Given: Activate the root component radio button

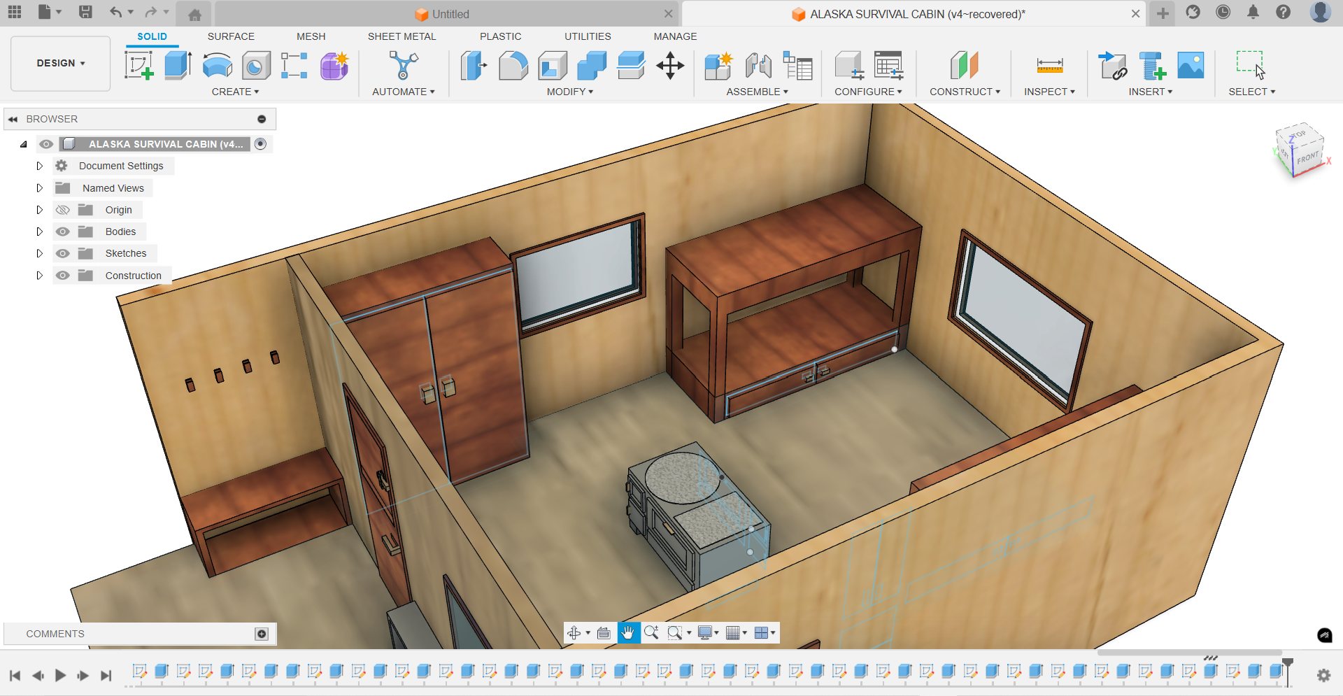Looking at the screenshot, I should (260, 143).
